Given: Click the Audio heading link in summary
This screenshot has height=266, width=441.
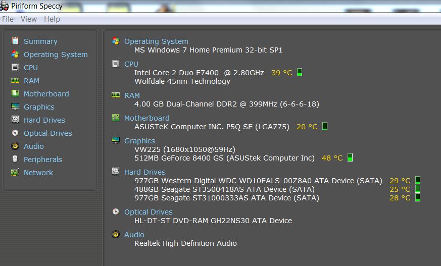Looking at the screenshot, I should pyautogui.click(x=134, y=235).
